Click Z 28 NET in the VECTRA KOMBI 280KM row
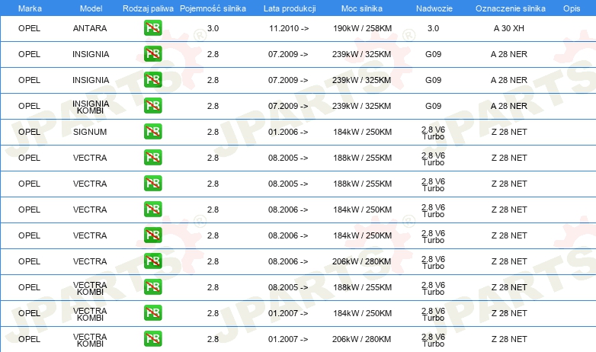596x352 pixels. point(509,339)
